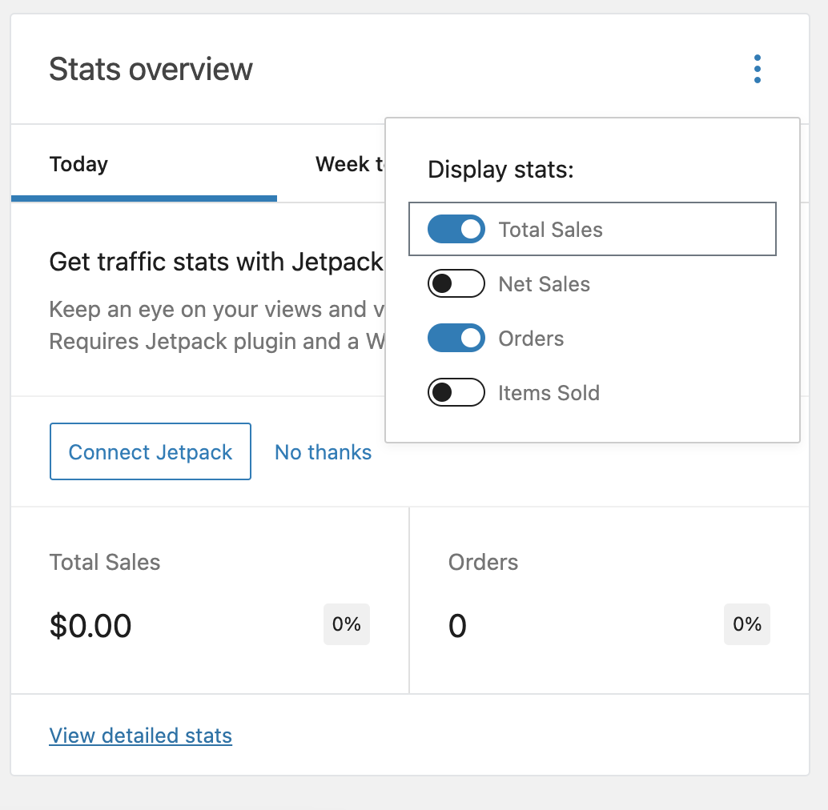The image size is (828, 810).
Task: Turn off the Orders toggle switch
Action: point(456,339)
